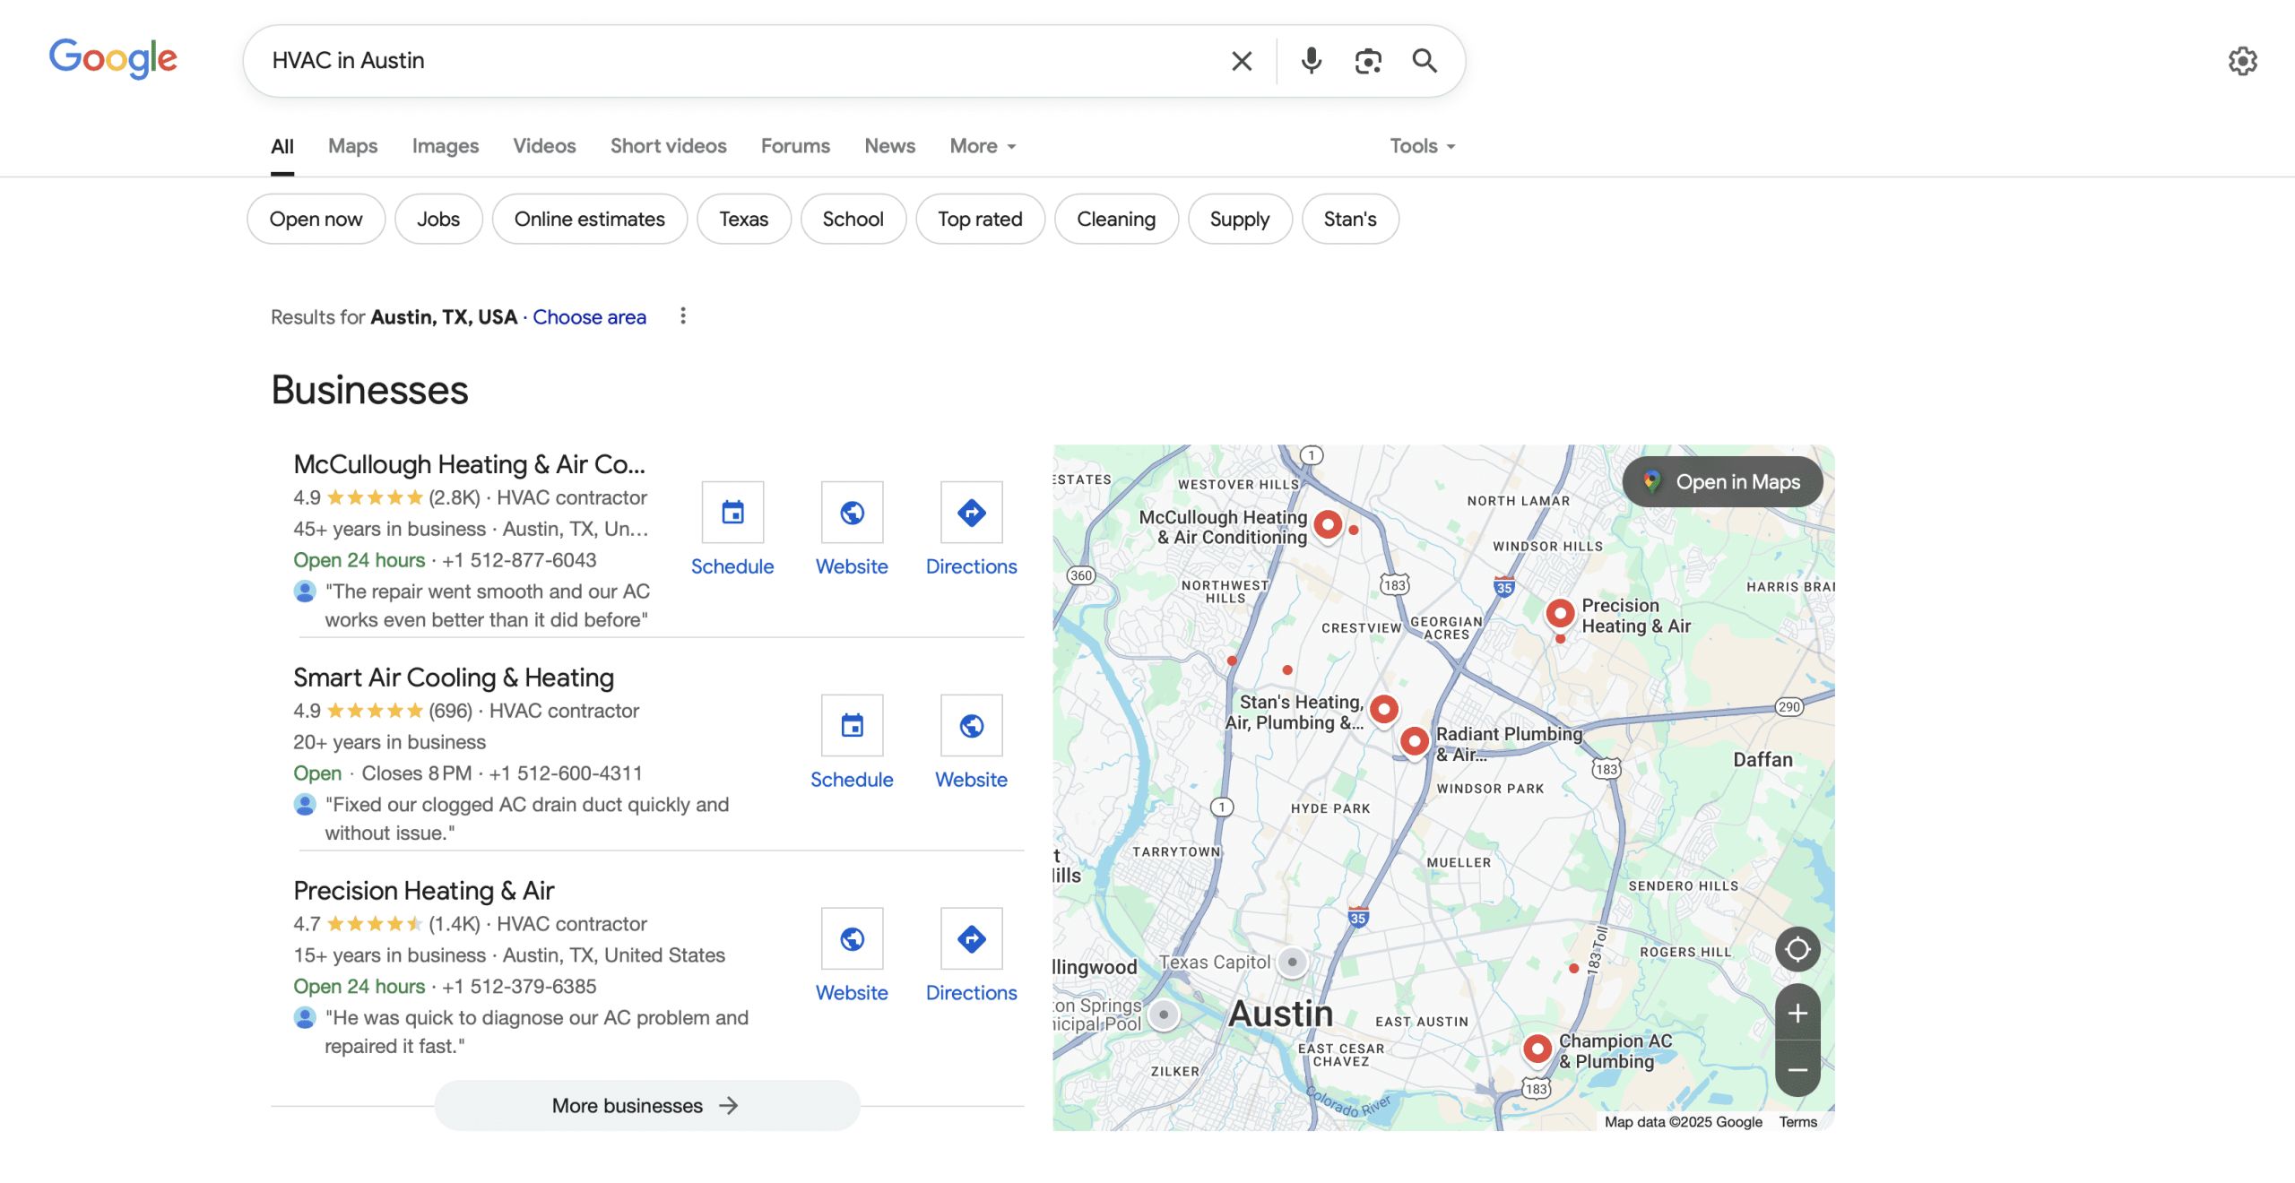This screenshot has width=2295, height=1183.
Task: Zoom out the map with minus button
Action: 1797,1069
